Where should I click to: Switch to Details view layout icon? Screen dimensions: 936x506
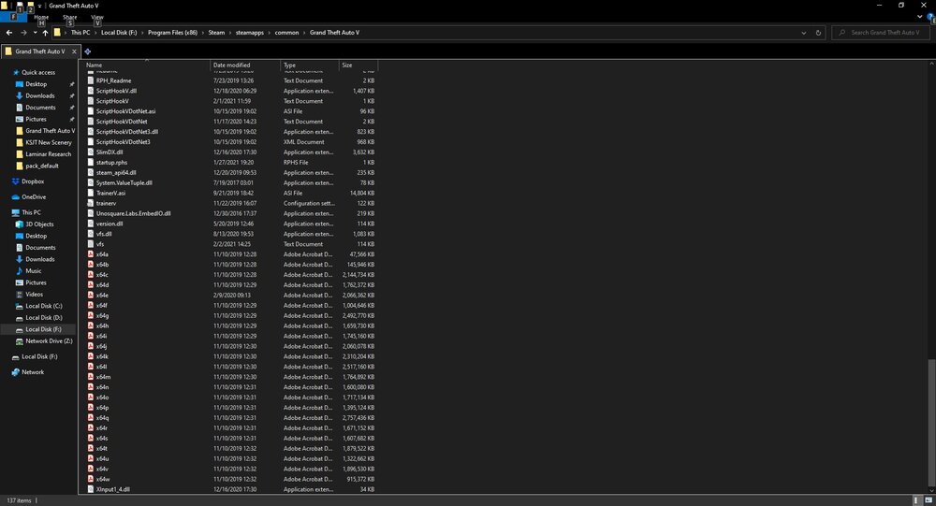click(916, 500)
